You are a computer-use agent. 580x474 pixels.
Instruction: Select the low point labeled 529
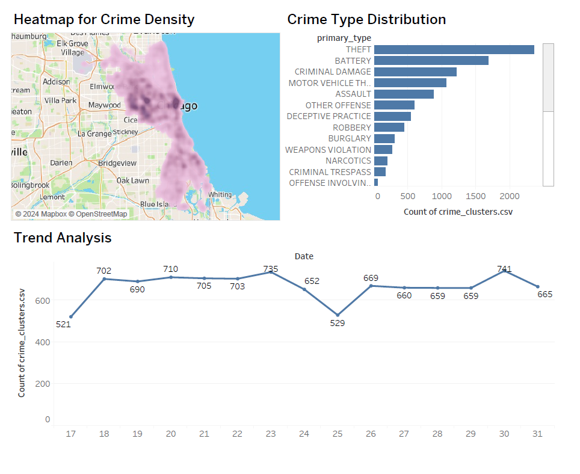[x=338, y=315]
